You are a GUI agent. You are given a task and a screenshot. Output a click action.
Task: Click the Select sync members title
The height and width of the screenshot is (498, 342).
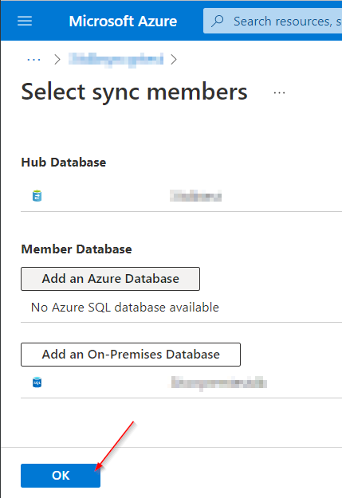[x=134, y=92]
